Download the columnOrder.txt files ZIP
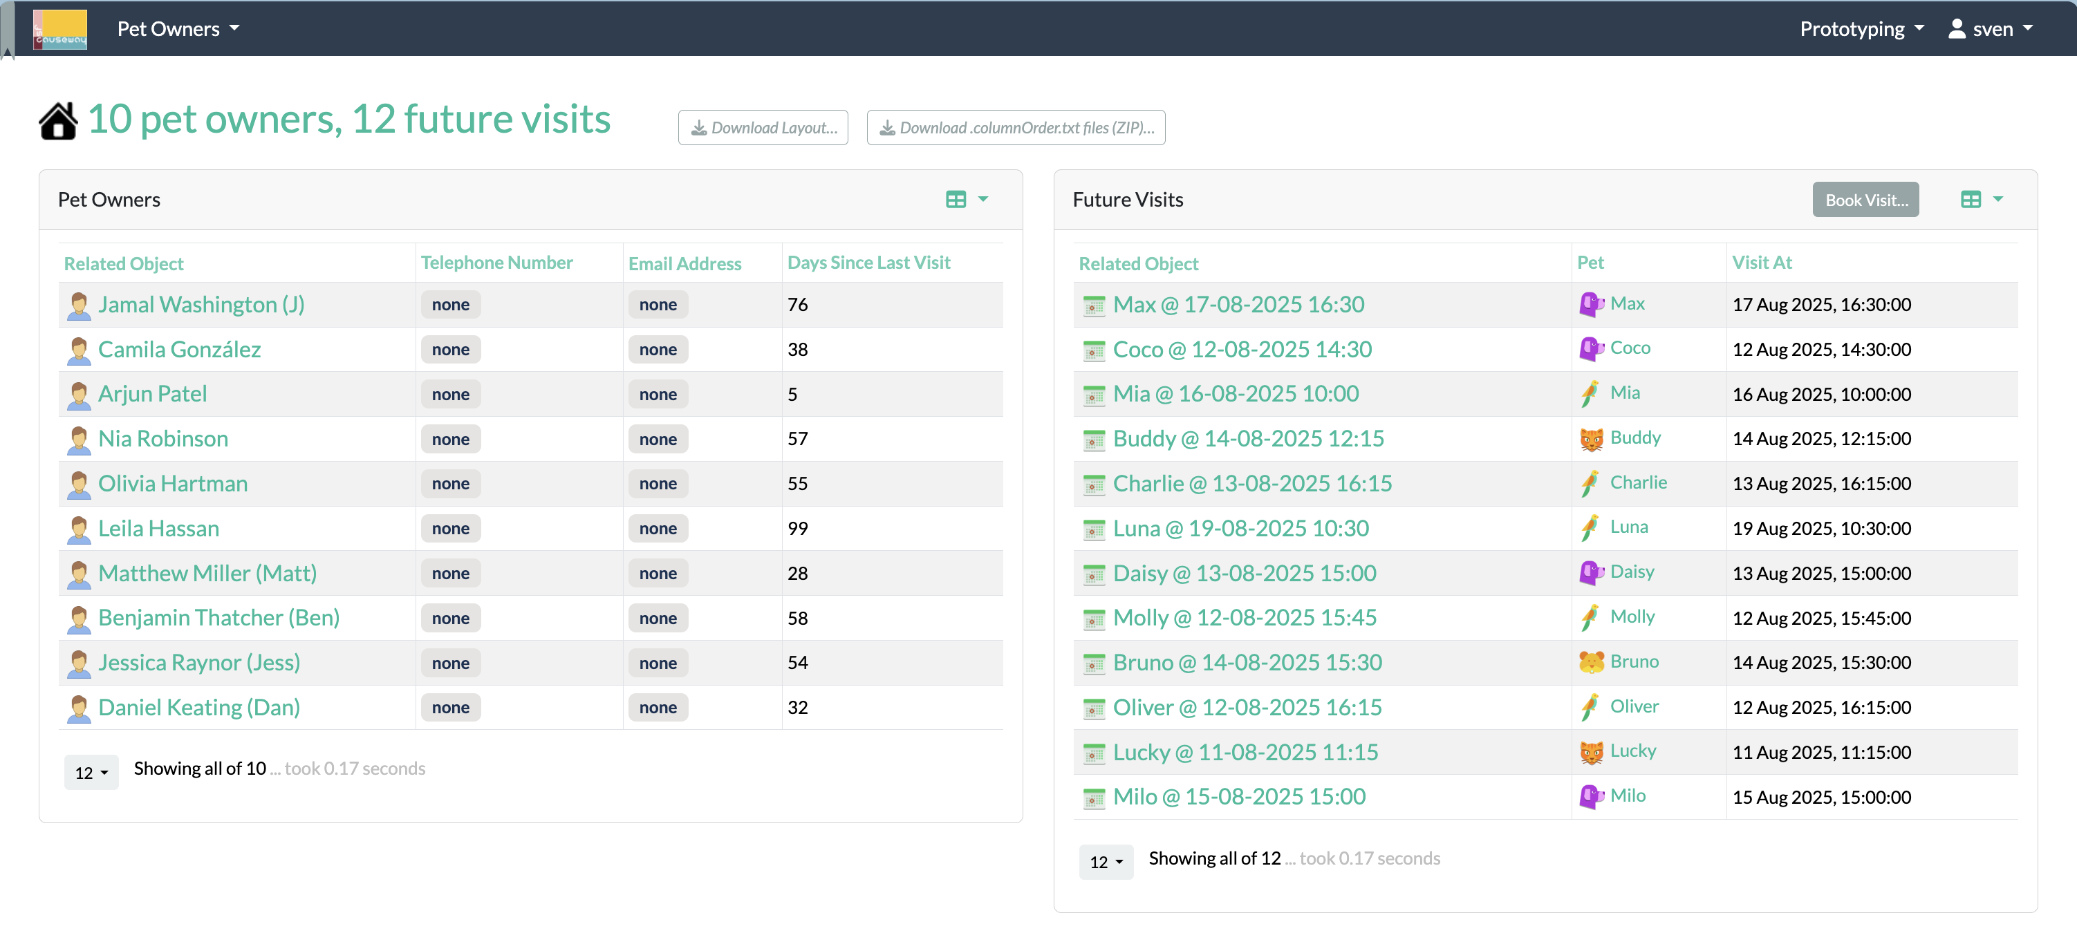The width and height of the screenshot is (2077, 951). [x=1015, y=127]
